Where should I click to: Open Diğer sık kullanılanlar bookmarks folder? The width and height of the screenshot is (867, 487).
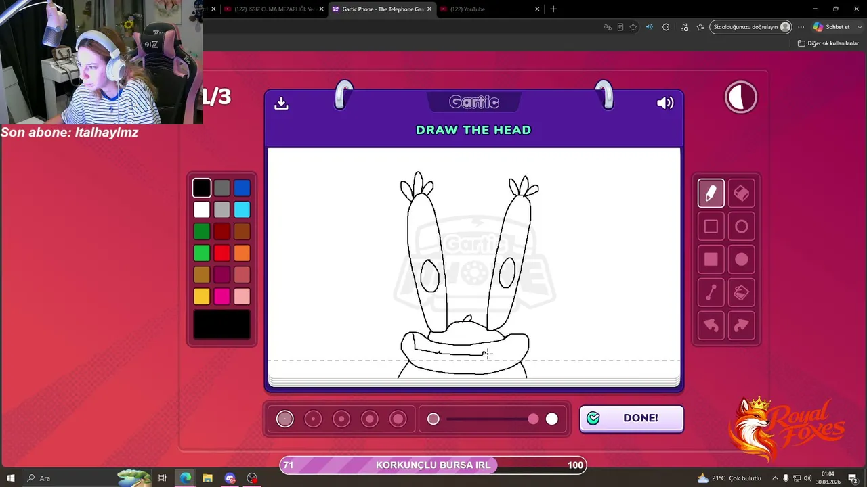pyautogui.click(x=828, y=43)
